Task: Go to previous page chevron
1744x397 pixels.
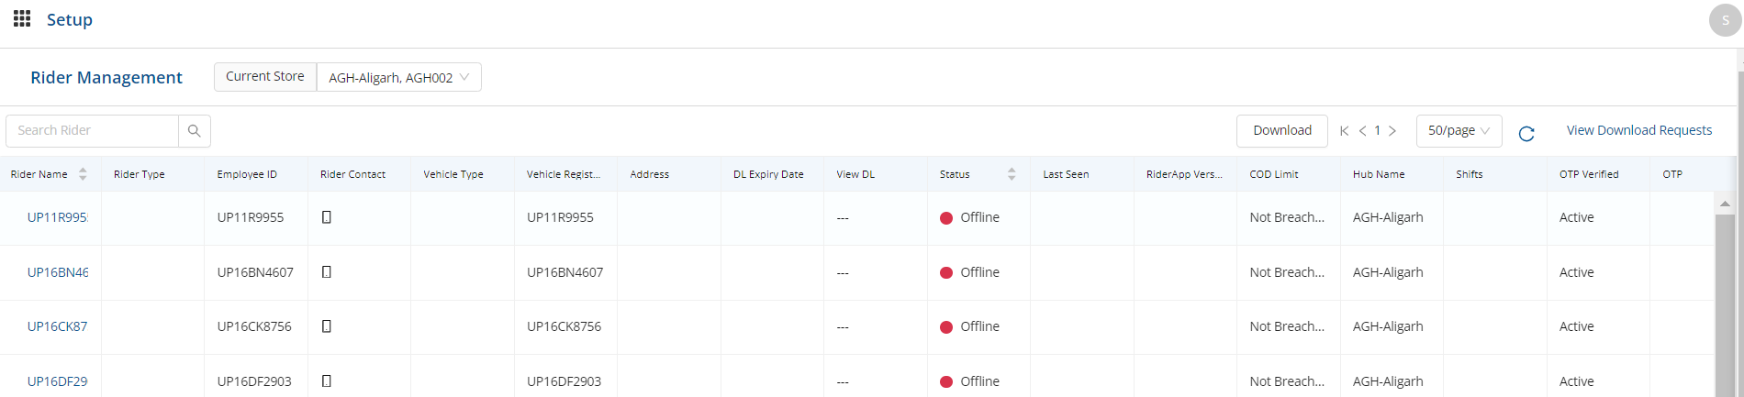Action: click(x=1363, y=131)
